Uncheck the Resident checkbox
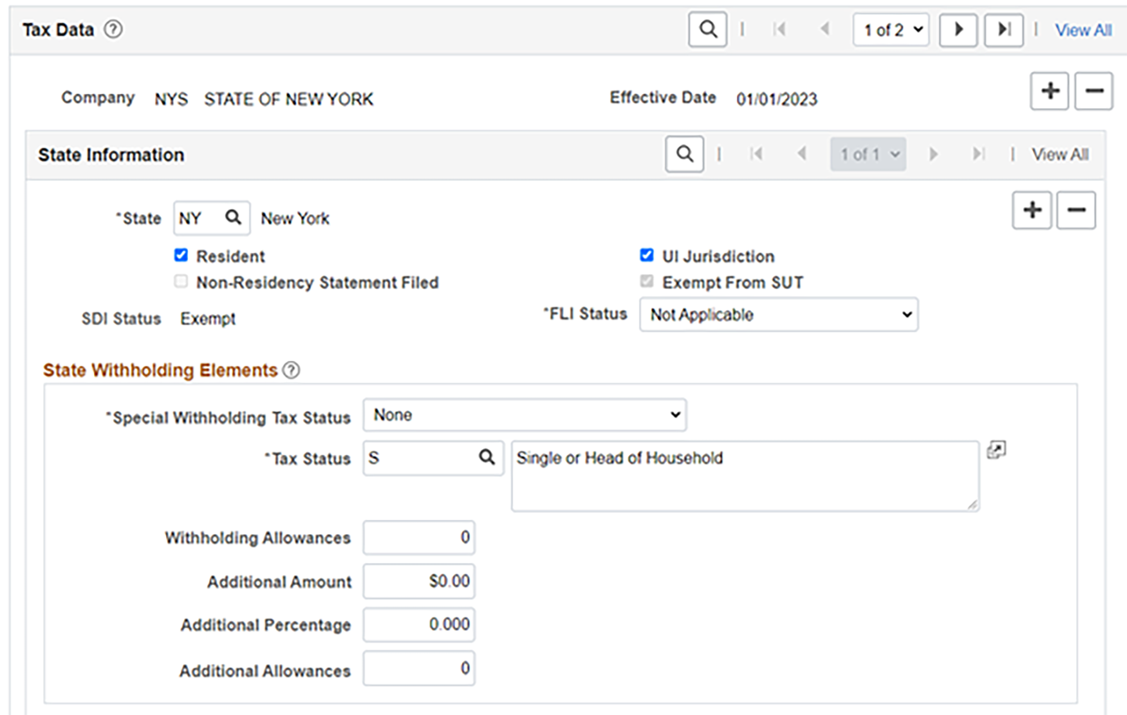The image size is (1127, 715). 181,255
